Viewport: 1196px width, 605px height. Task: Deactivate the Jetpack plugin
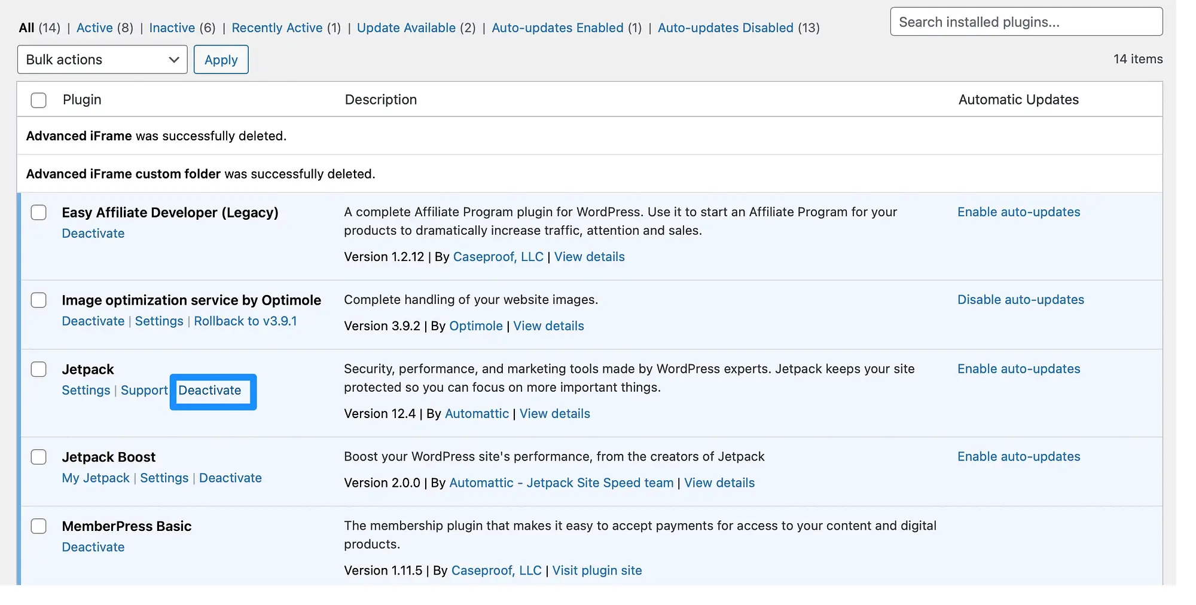(210, 391)
